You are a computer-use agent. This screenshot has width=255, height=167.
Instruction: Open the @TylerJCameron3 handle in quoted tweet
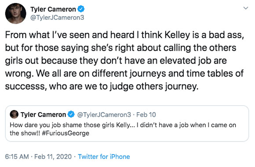104,115
